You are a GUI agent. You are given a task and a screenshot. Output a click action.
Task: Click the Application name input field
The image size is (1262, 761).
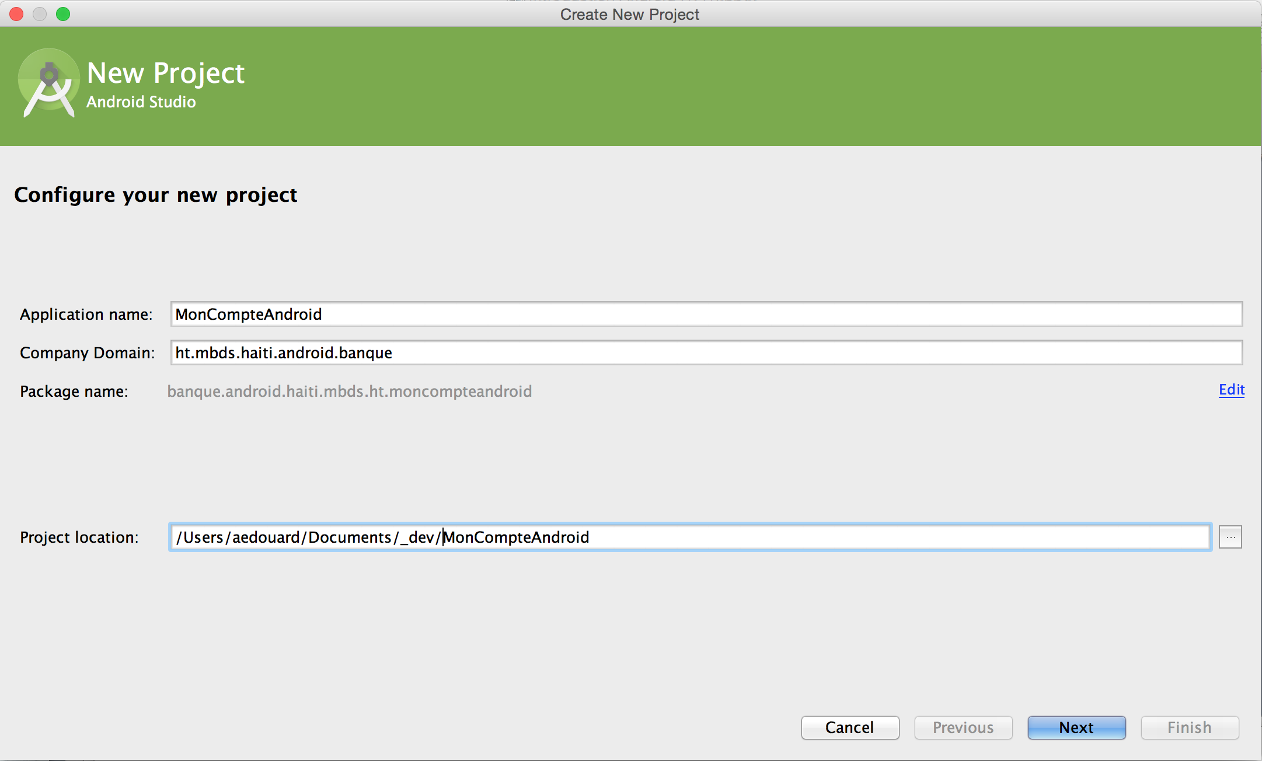pyautogui.click(x=706, y=314)
